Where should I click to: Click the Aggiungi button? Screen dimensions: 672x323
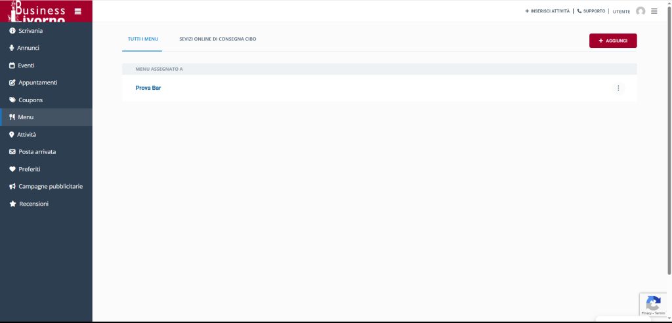[x=613, y=41]
